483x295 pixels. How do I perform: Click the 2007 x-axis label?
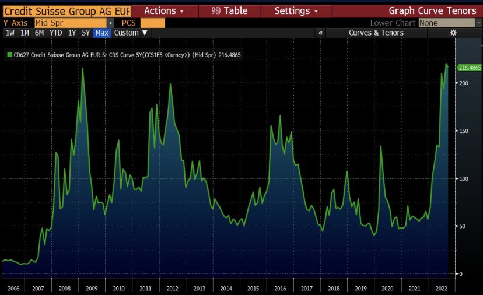tap(38, 289)
